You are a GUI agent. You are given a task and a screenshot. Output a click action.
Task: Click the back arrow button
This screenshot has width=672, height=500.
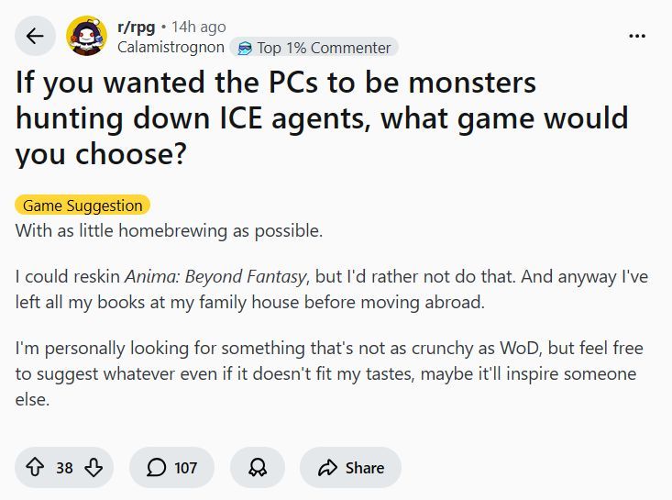(35, 37)
